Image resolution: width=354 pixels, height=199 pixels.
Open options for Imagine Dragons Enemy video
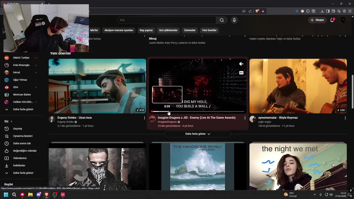click(x=245, y=118)
